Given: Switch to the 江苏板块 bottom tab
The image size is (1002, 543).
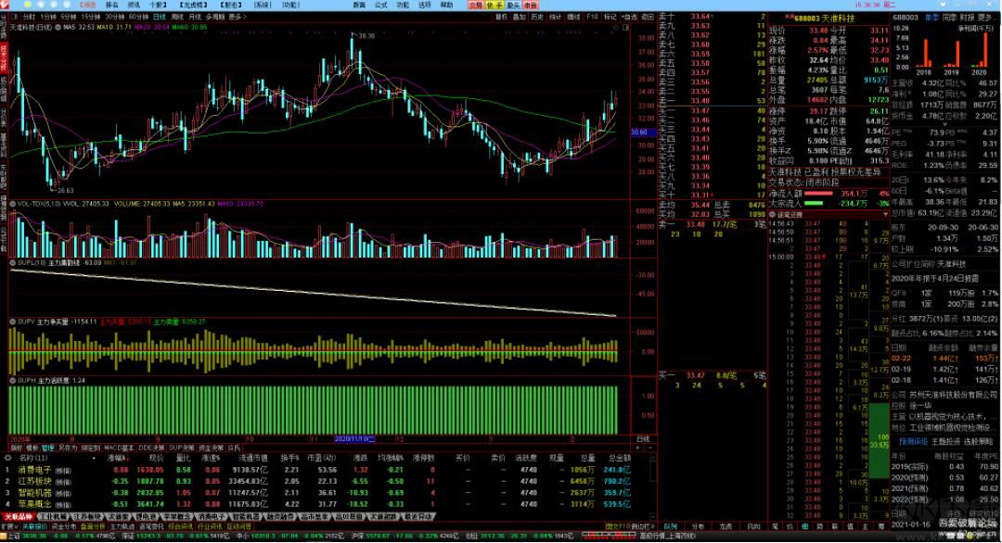Looking at the screenshot, I should (x=86, y=517).
